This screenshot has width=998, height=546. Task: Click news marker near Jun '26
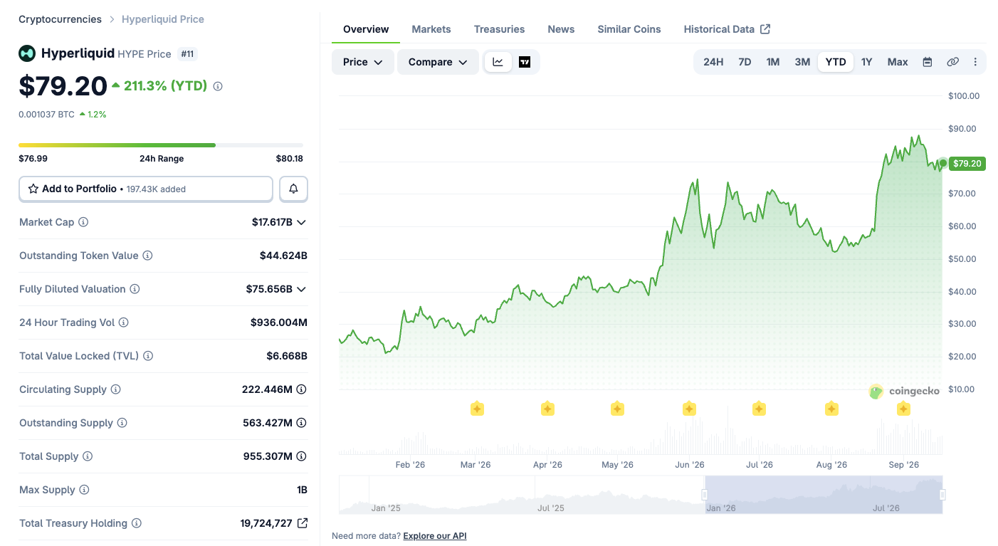(x=689, y=409)
